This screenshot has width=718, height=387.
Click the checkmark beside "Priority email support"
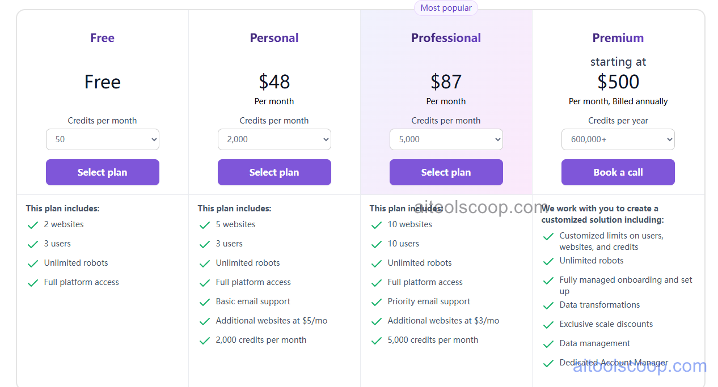point(376,301)
